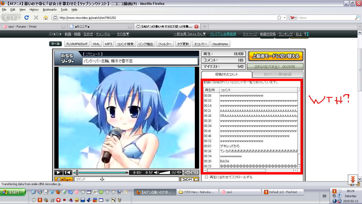Click the リンク抽出 tool button
Image resolution: width=362 pixels, height=204 pixels.
pos(146,44)
